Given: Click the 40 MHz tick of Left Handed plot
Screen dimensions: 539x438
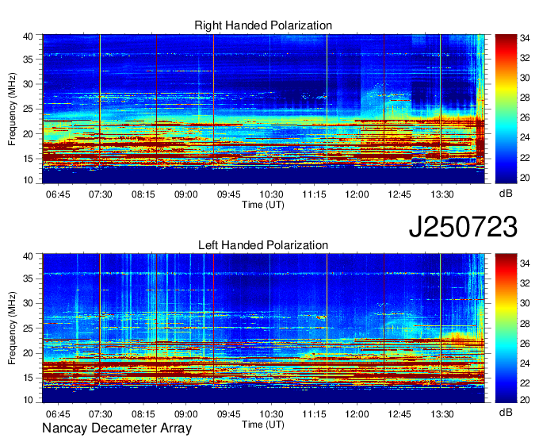Looking at the screenshot, I should click(29, 256).
